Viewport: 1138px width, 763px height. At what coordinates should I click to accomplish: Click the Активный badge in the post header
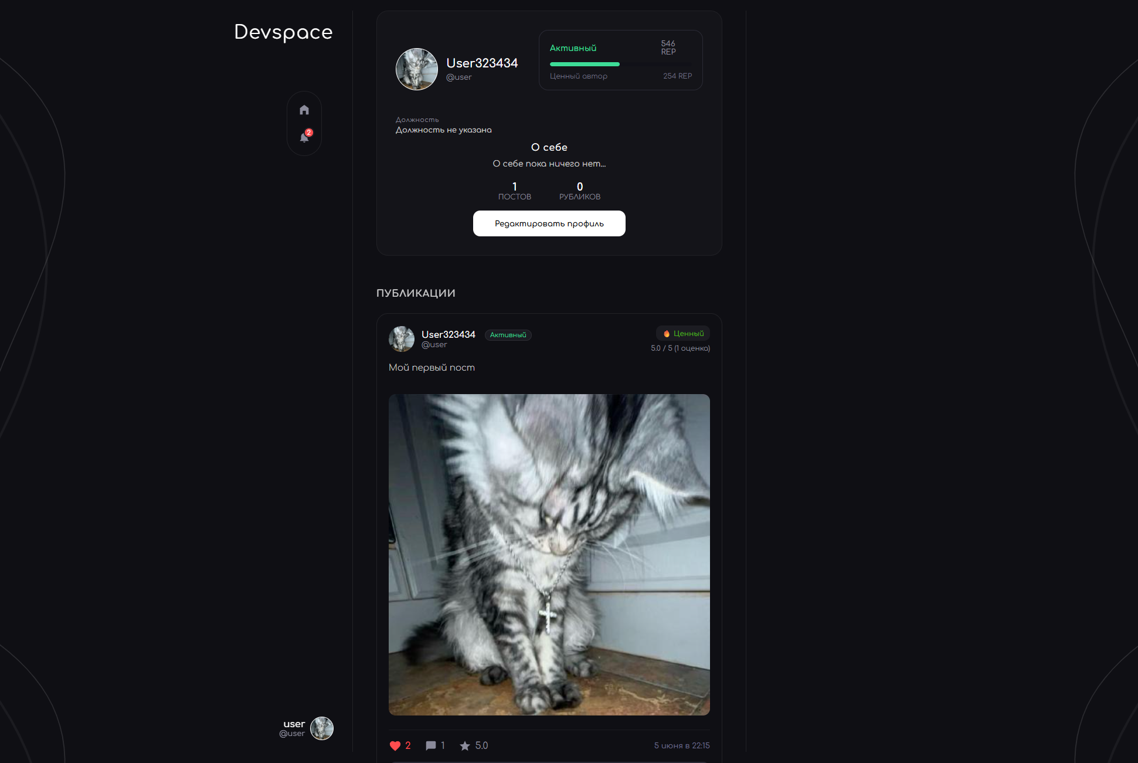508,335
